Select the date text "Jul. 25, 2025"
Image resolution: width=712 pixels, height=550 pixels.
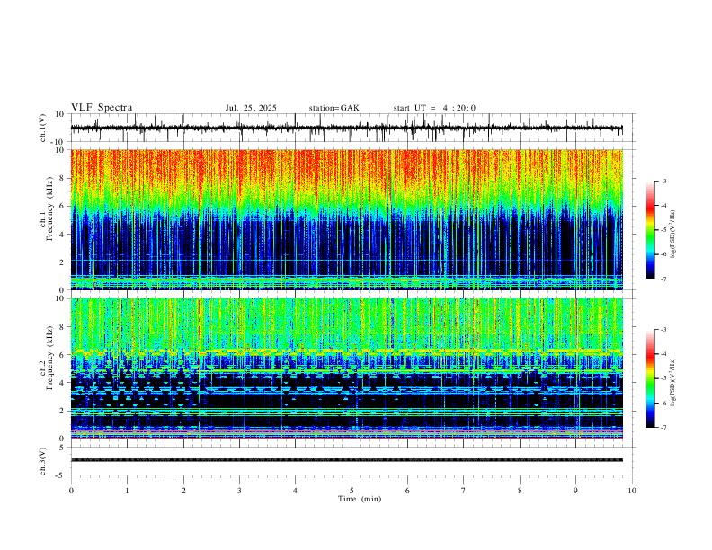(x=251, y=108)
